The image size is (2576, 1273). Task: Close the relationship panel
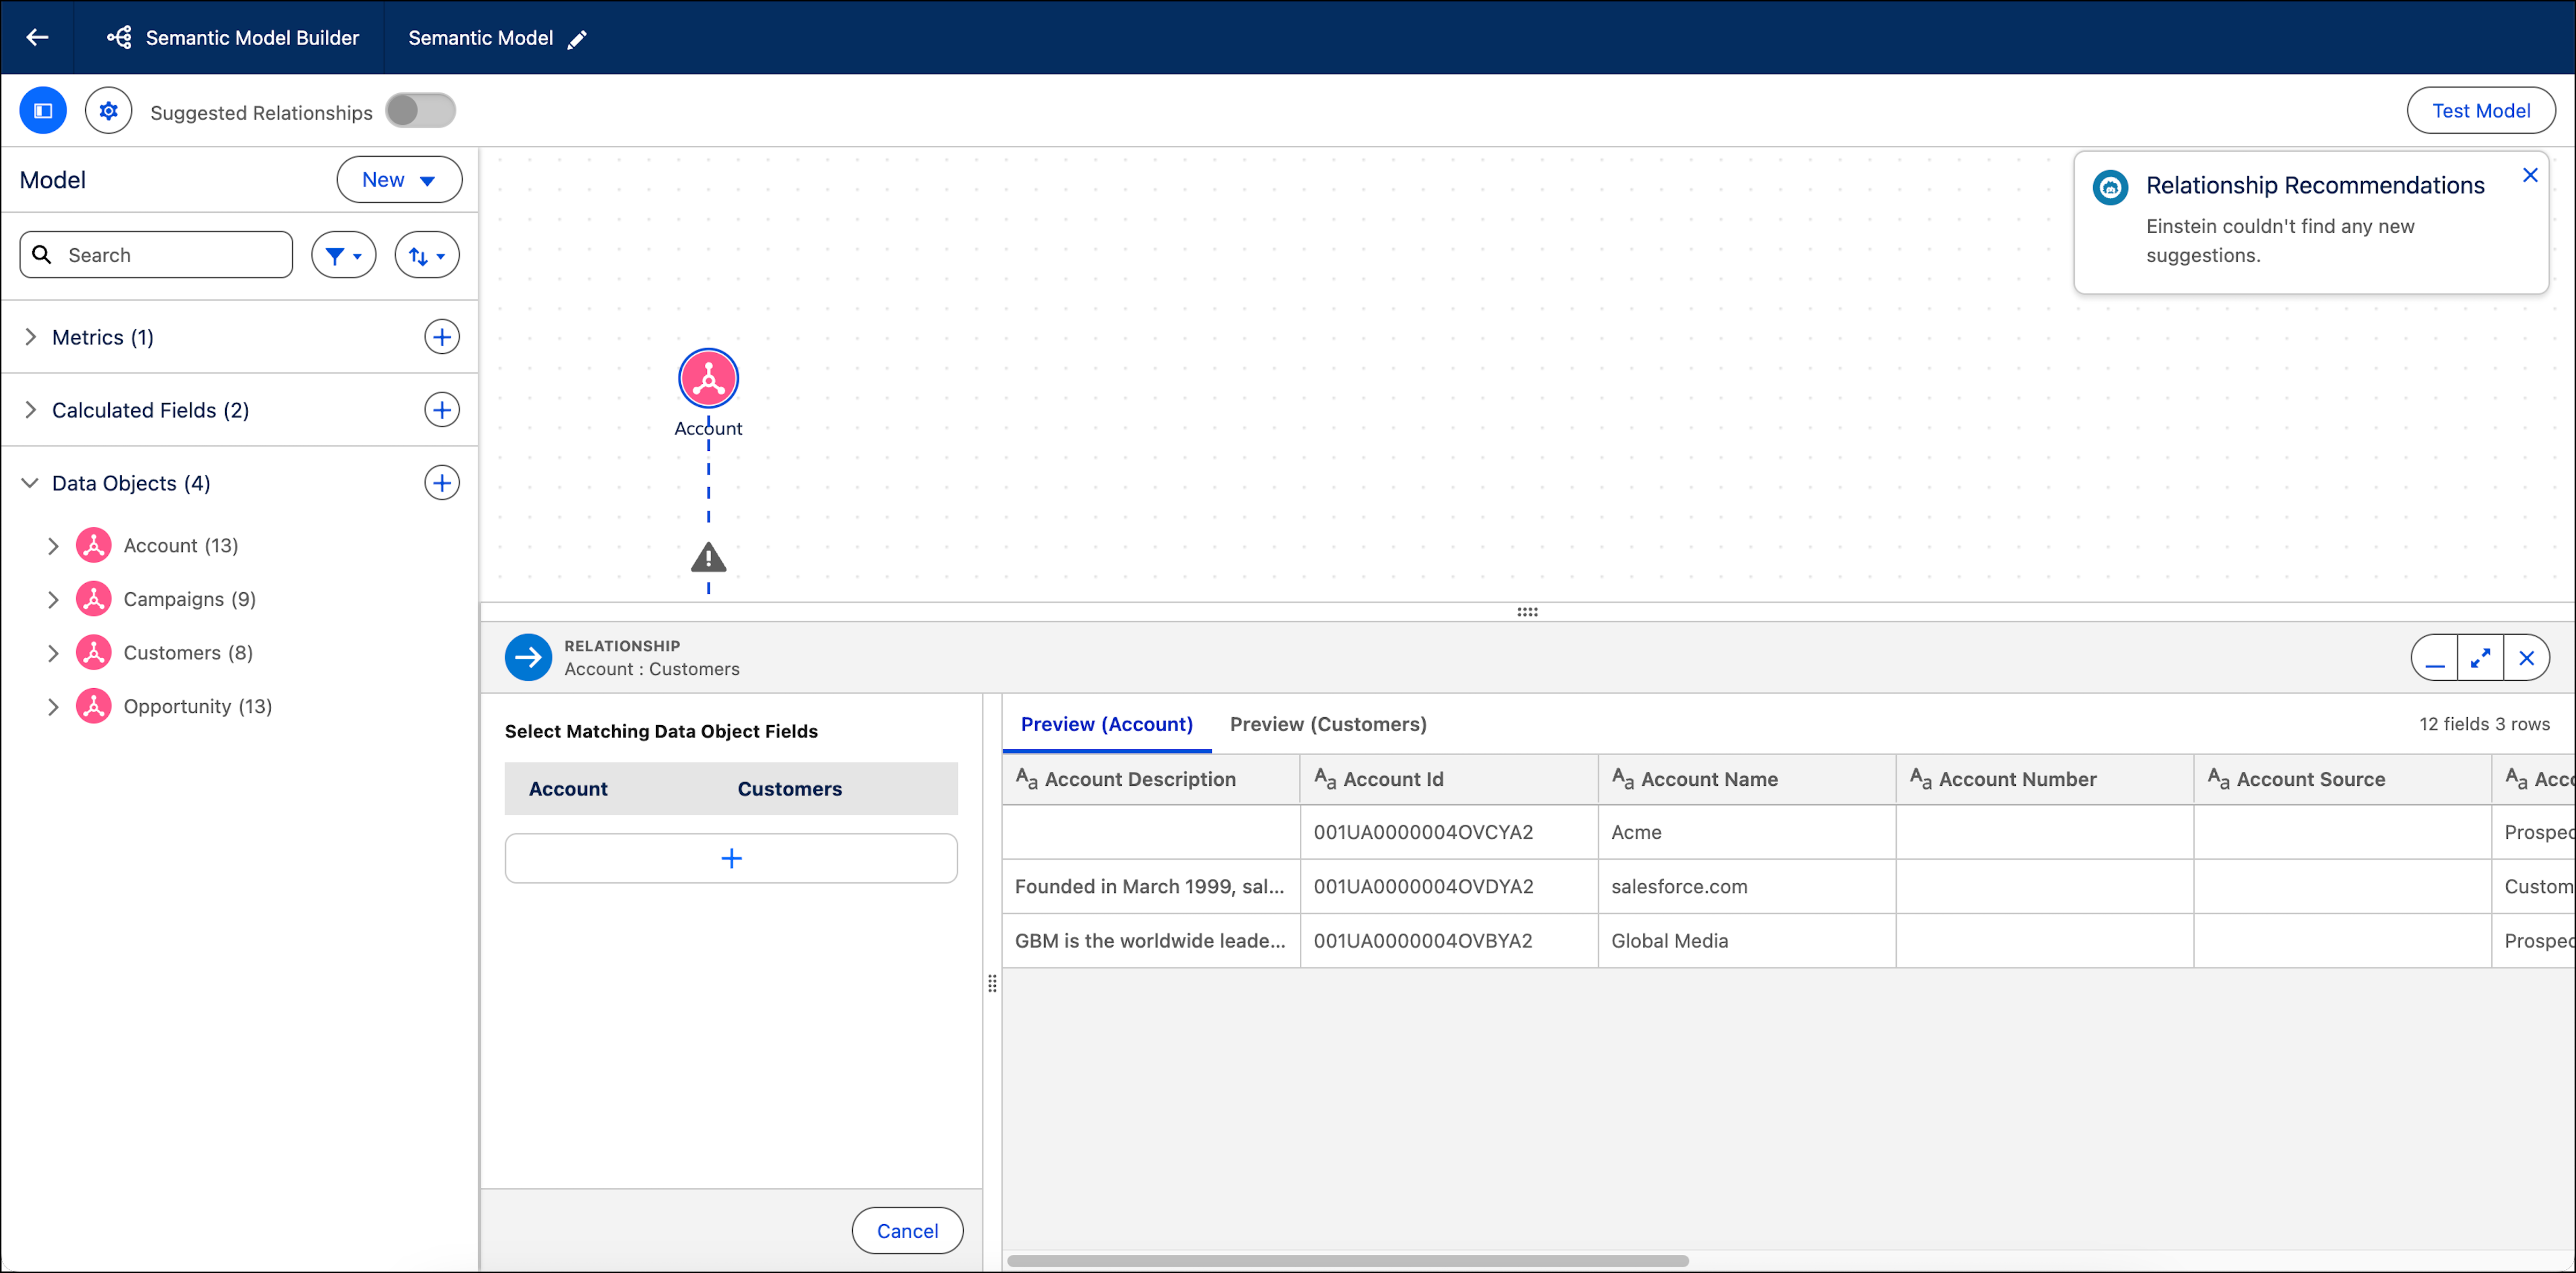click(2526, 659)
